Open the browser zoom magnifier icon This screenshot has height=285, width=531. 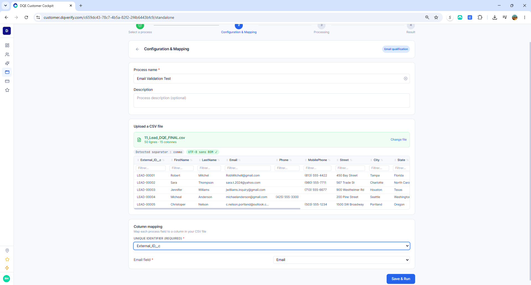[427, 17]
